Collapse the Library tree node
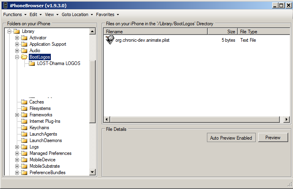The image size is (293, 189). pyautogui.click(x=9, y=31)
